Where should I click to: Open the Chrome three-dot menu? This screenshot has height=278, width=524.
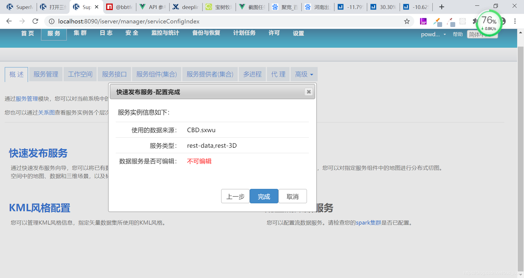tap(515, 21)
